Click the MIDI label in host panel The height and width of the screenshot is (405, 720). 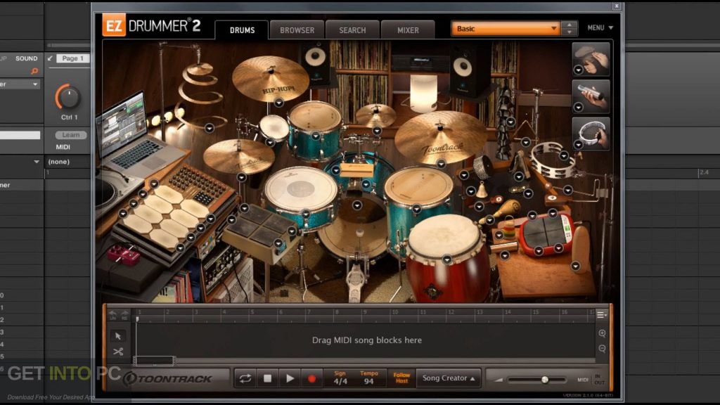click(x=63, y=147)
